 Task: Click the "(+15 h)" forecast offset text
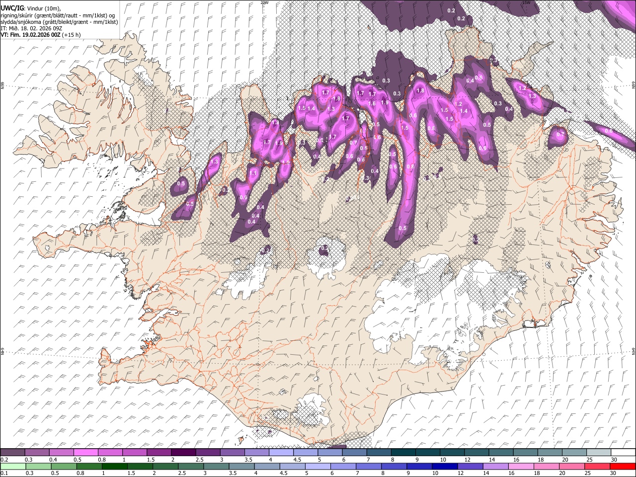click(72, 35)
